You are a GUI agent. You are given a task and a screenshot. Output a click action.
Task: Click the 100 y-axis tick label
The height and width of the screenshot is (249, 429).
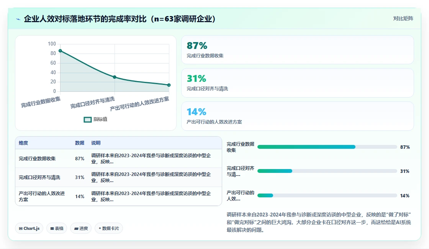click(x=52, y=44)
